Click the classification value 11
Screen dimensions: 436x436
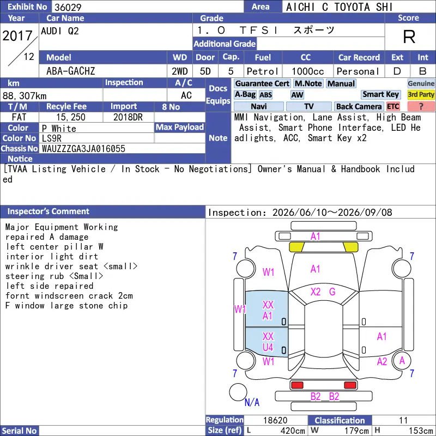point(403,420)
